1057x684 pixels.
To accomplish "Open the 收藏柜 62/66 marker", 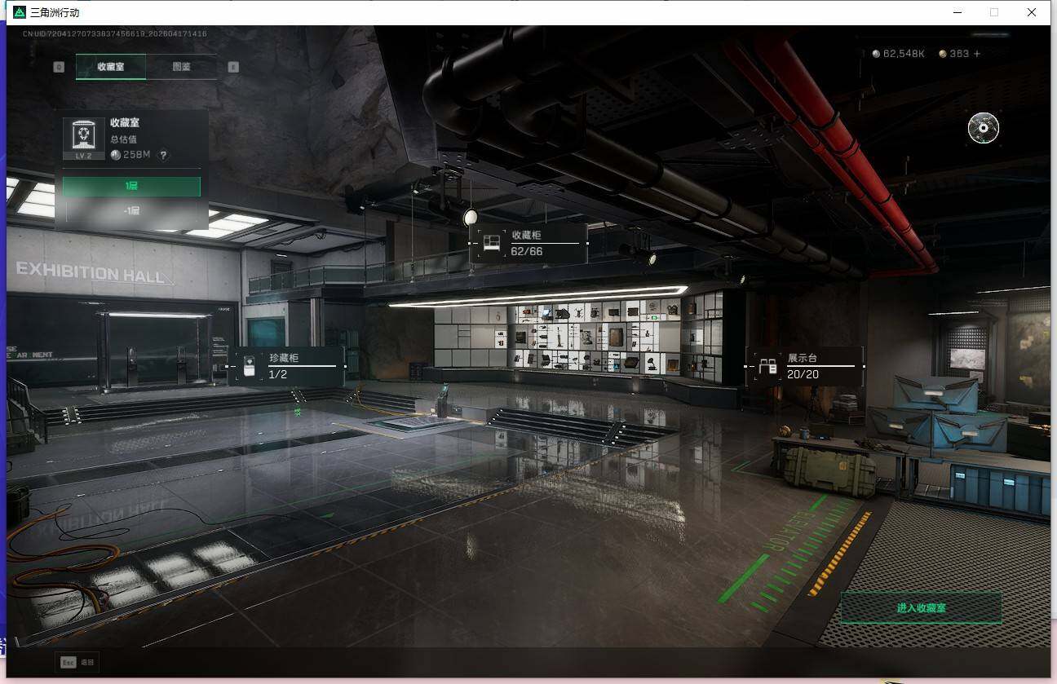I will (x=528, y=243).
